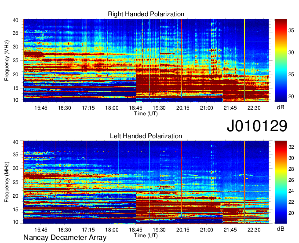The height and width of the screenshot is (243, 299).
Task: Click 18:45 time tick on Left Handed plot
Action: pyautogui.click(x=135, y=230)
